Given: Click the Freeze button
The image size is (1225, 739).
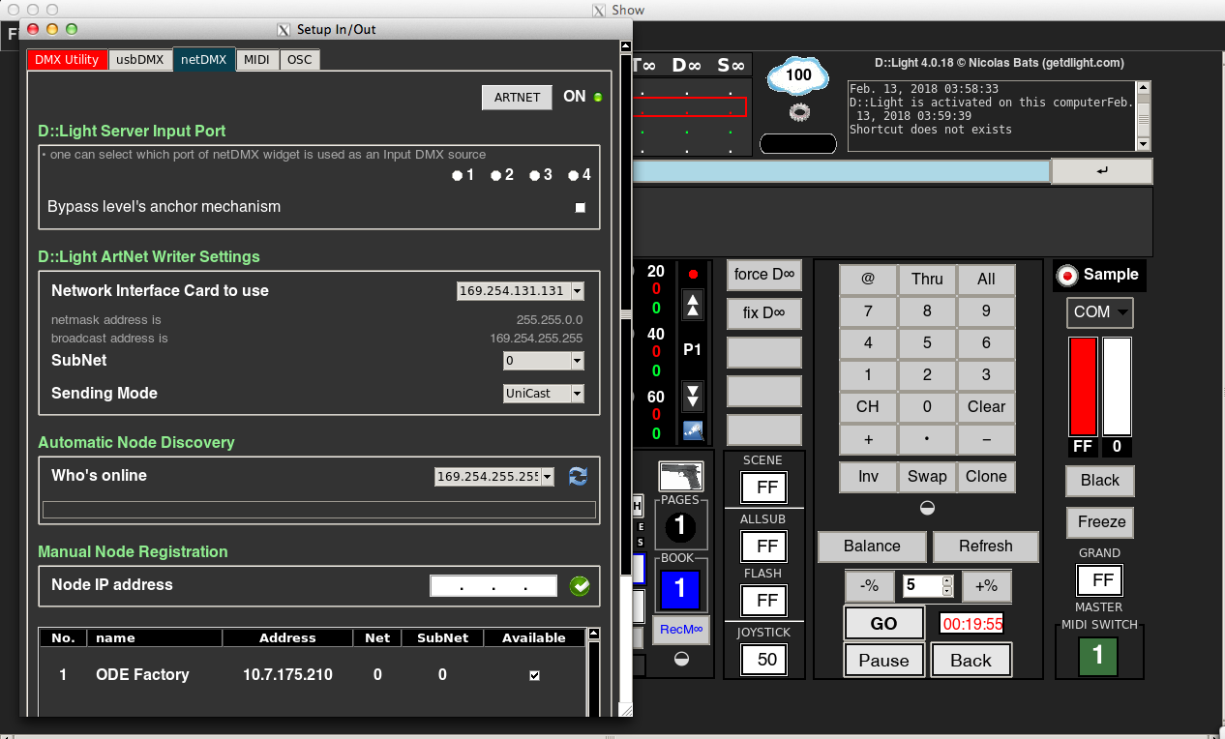Looking at the screenshot, I should coord(1101,522).
